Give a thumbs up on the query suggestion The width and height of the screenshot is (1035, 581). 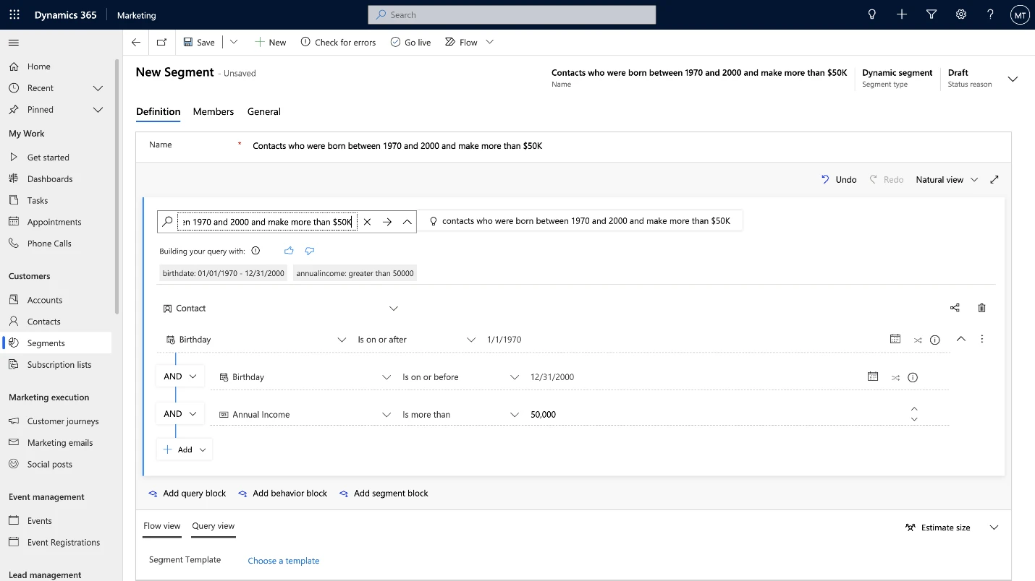[x=289, y=250]
